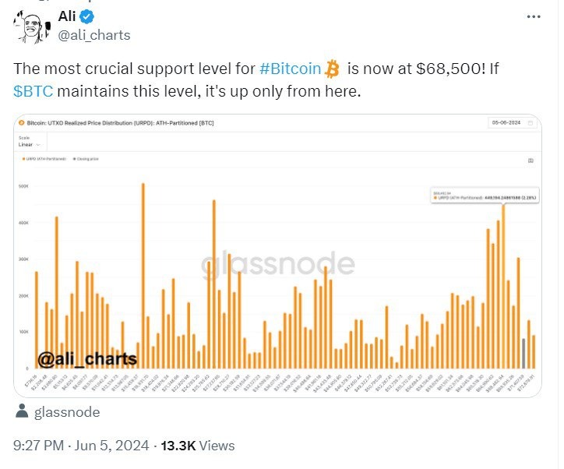Expand the Scale Linear dropdown
Viewport: 564px width, 469px height.
click(x=26, y=145)
